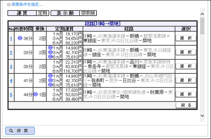Click the 表示順 header label

[65, 13]
